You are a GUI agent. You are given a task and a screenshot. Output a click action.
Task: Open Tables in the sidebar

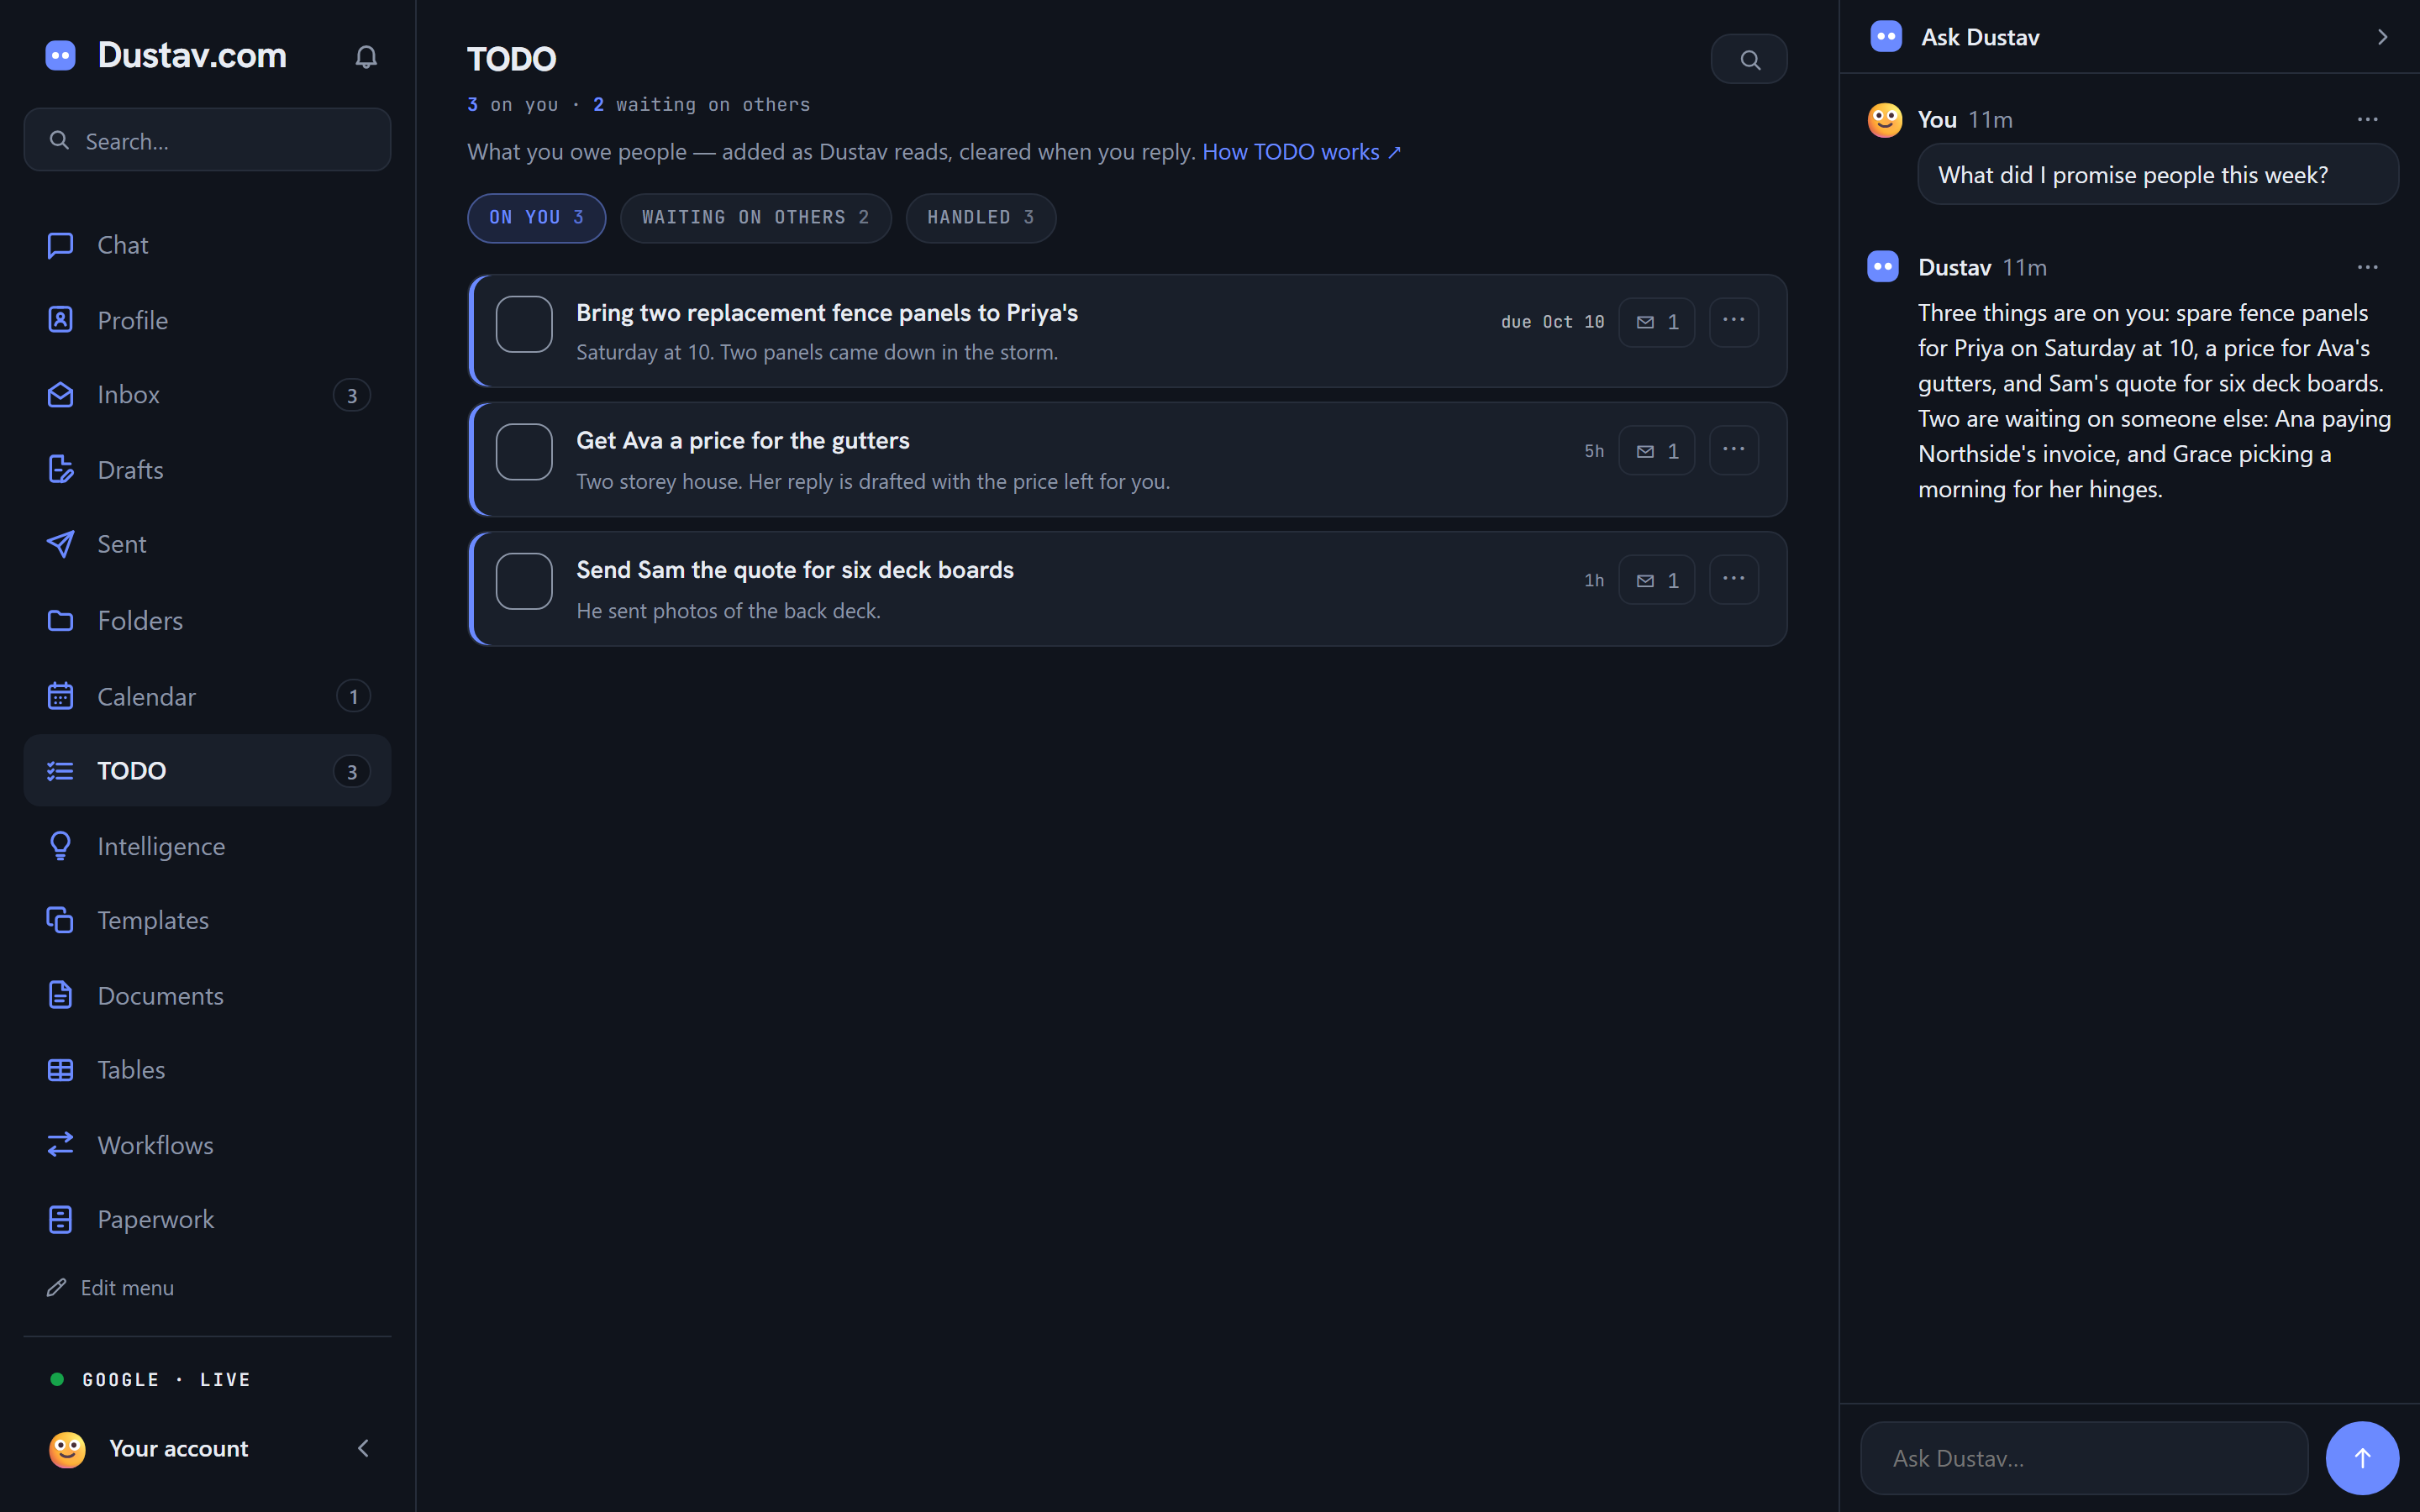pyautogui.click(x=207, y=1070)
